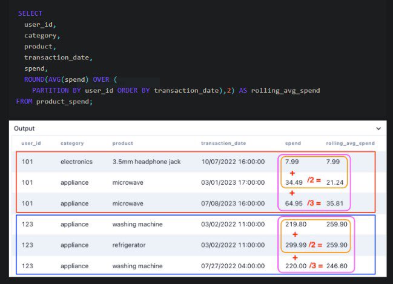Click 'spend,' line in the query
393x284 pixels.
pos(36,68)
